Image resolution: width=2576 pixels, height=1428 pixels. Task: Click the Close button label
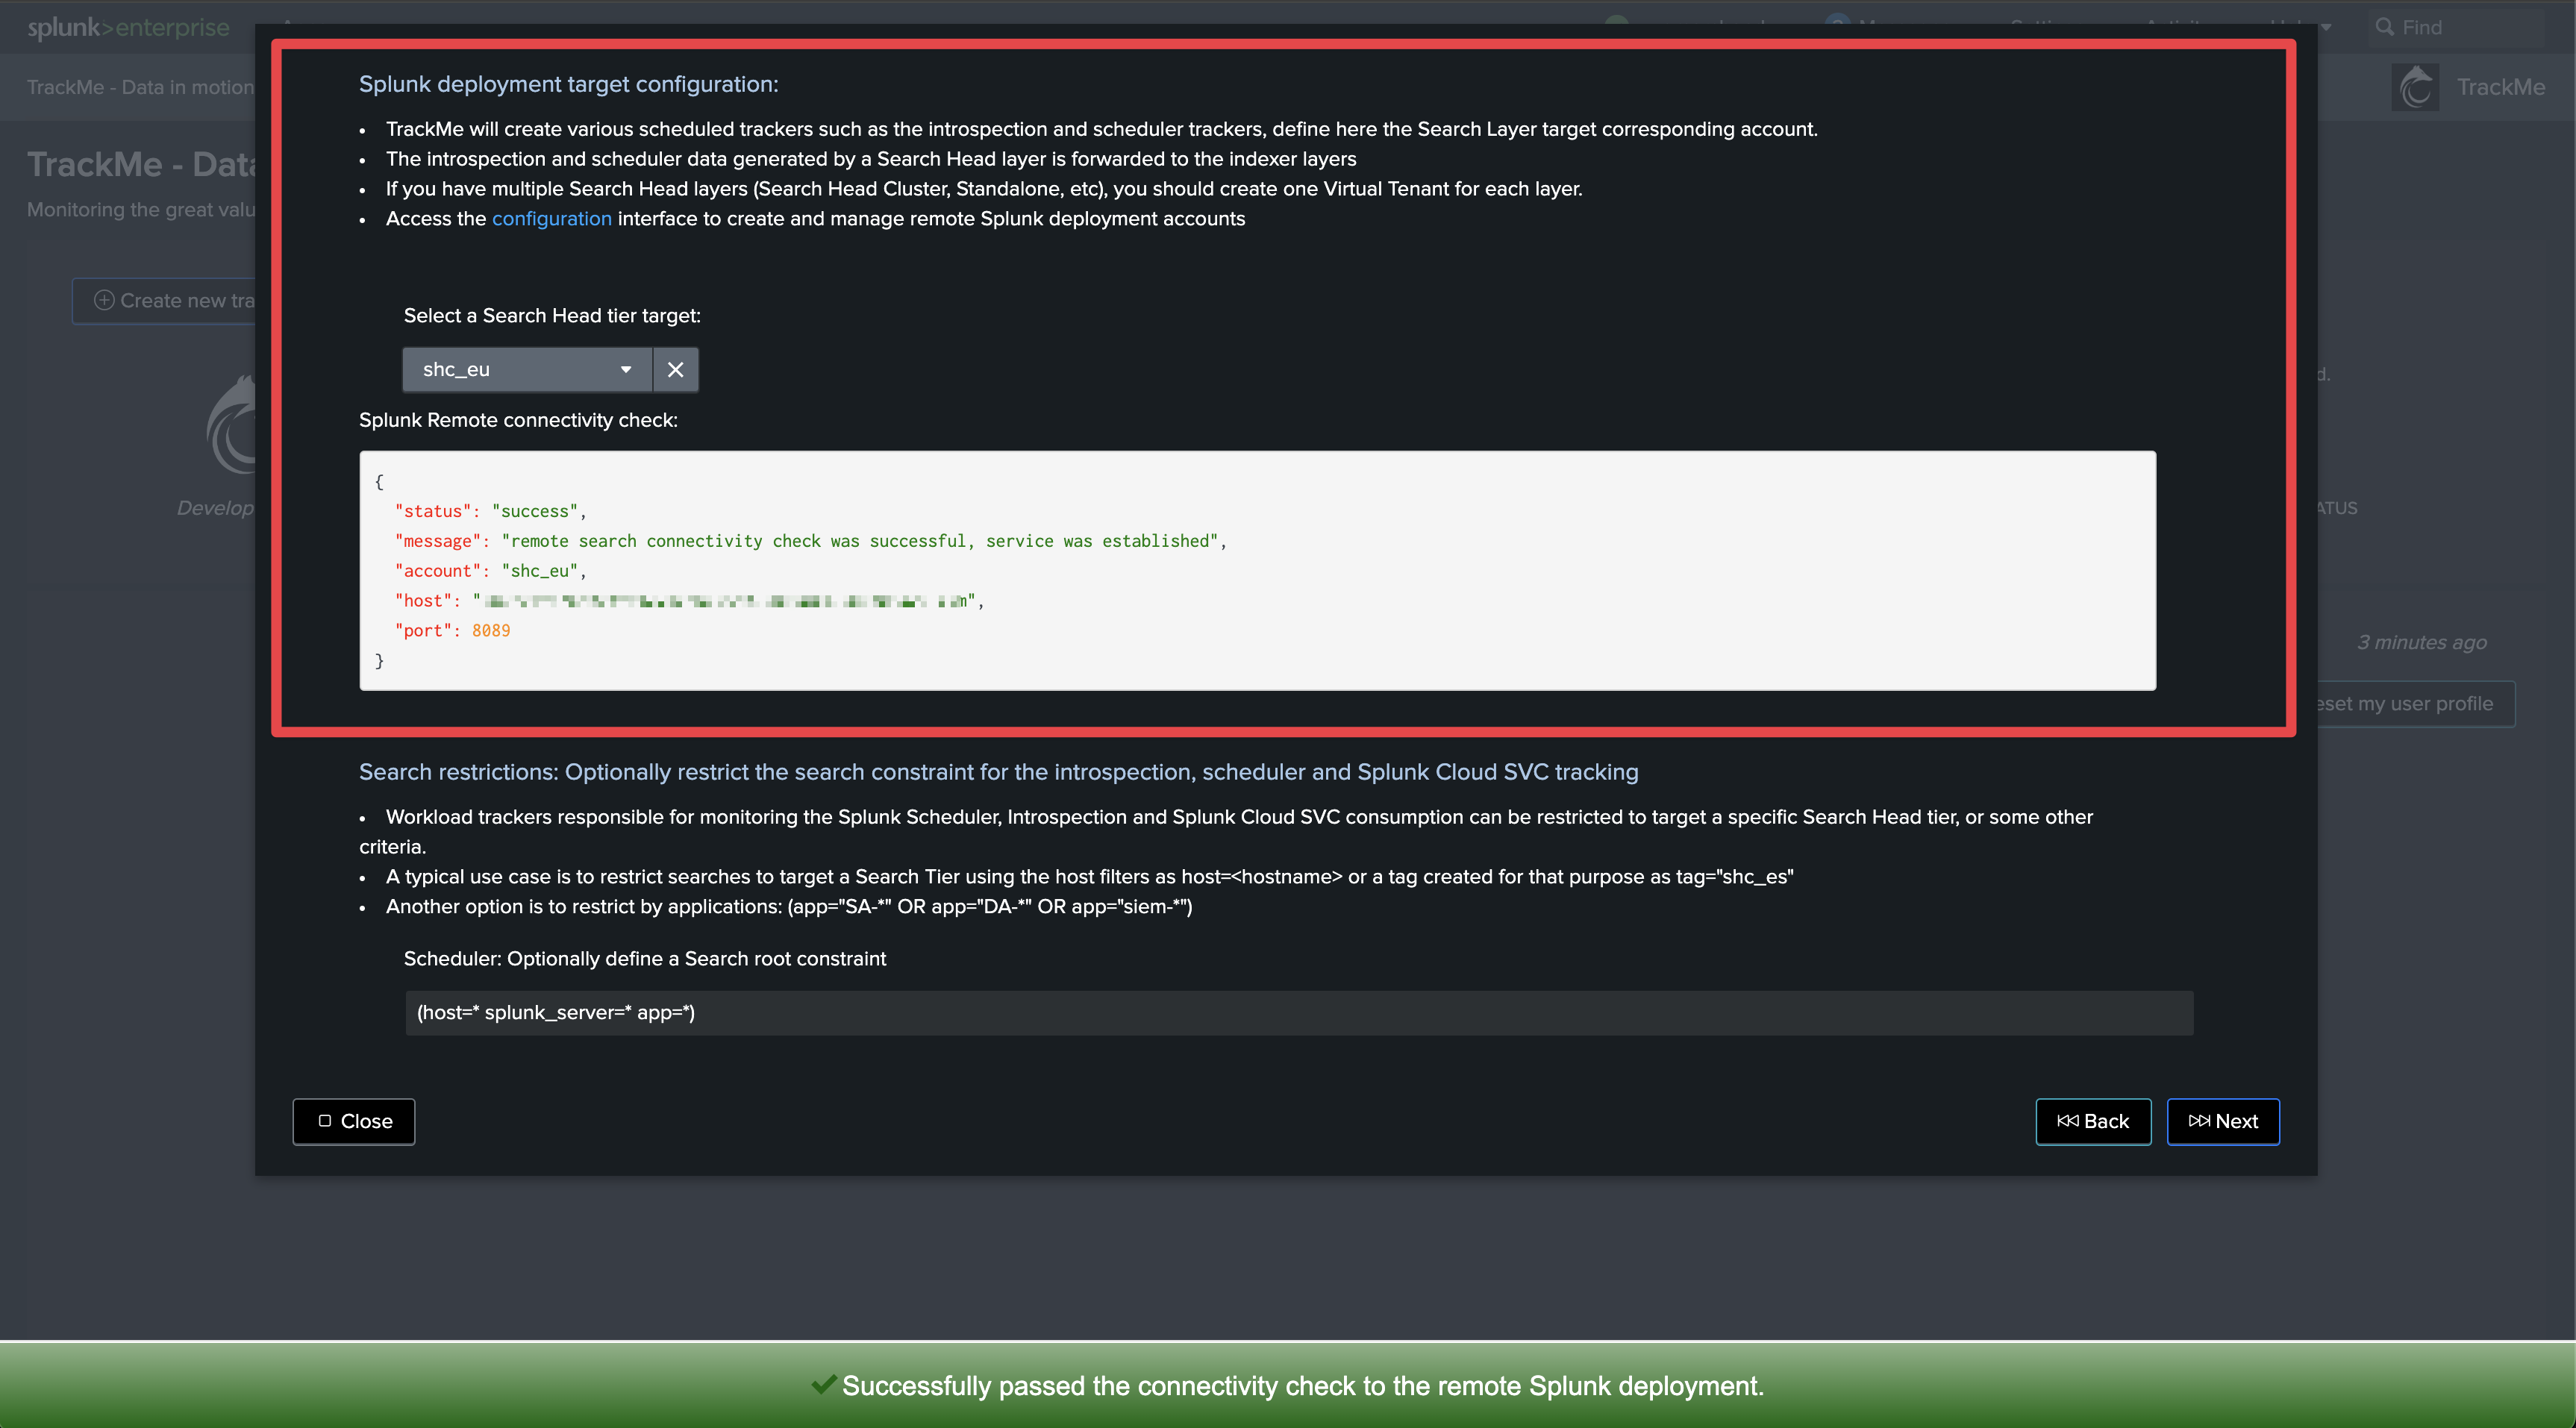pos(366,1121)
